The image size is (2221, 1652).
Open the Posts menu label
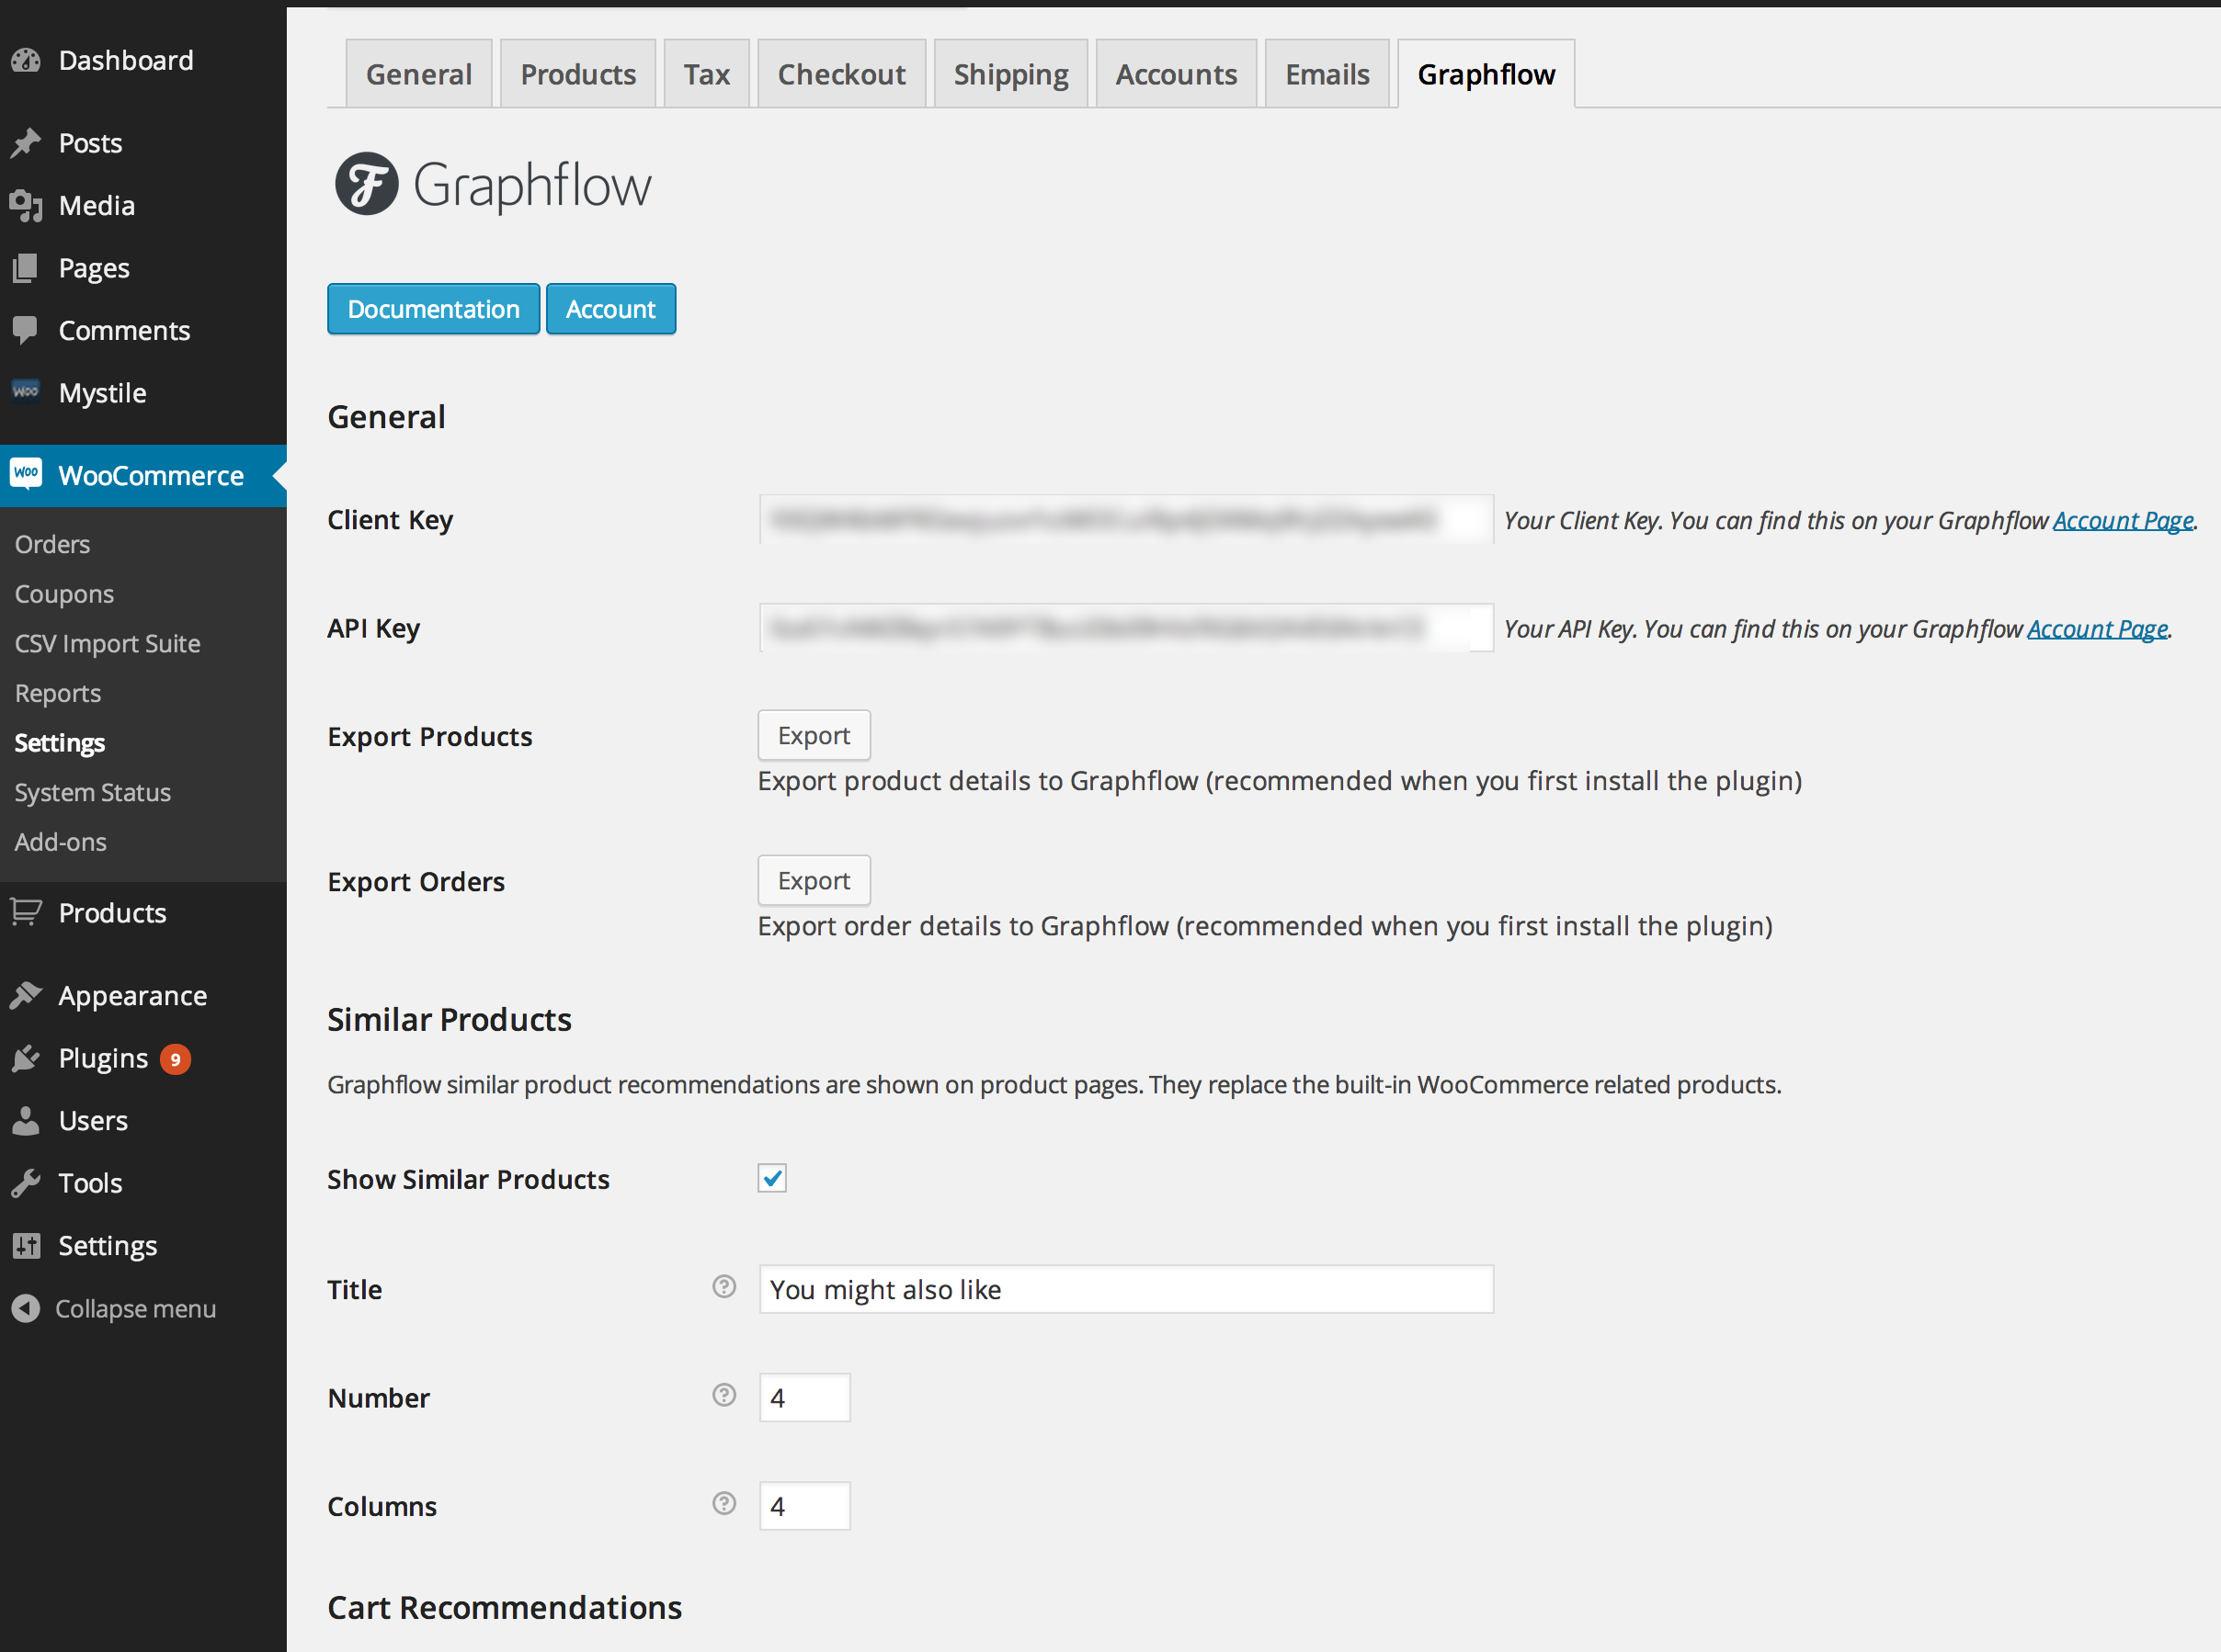[90, 143]
